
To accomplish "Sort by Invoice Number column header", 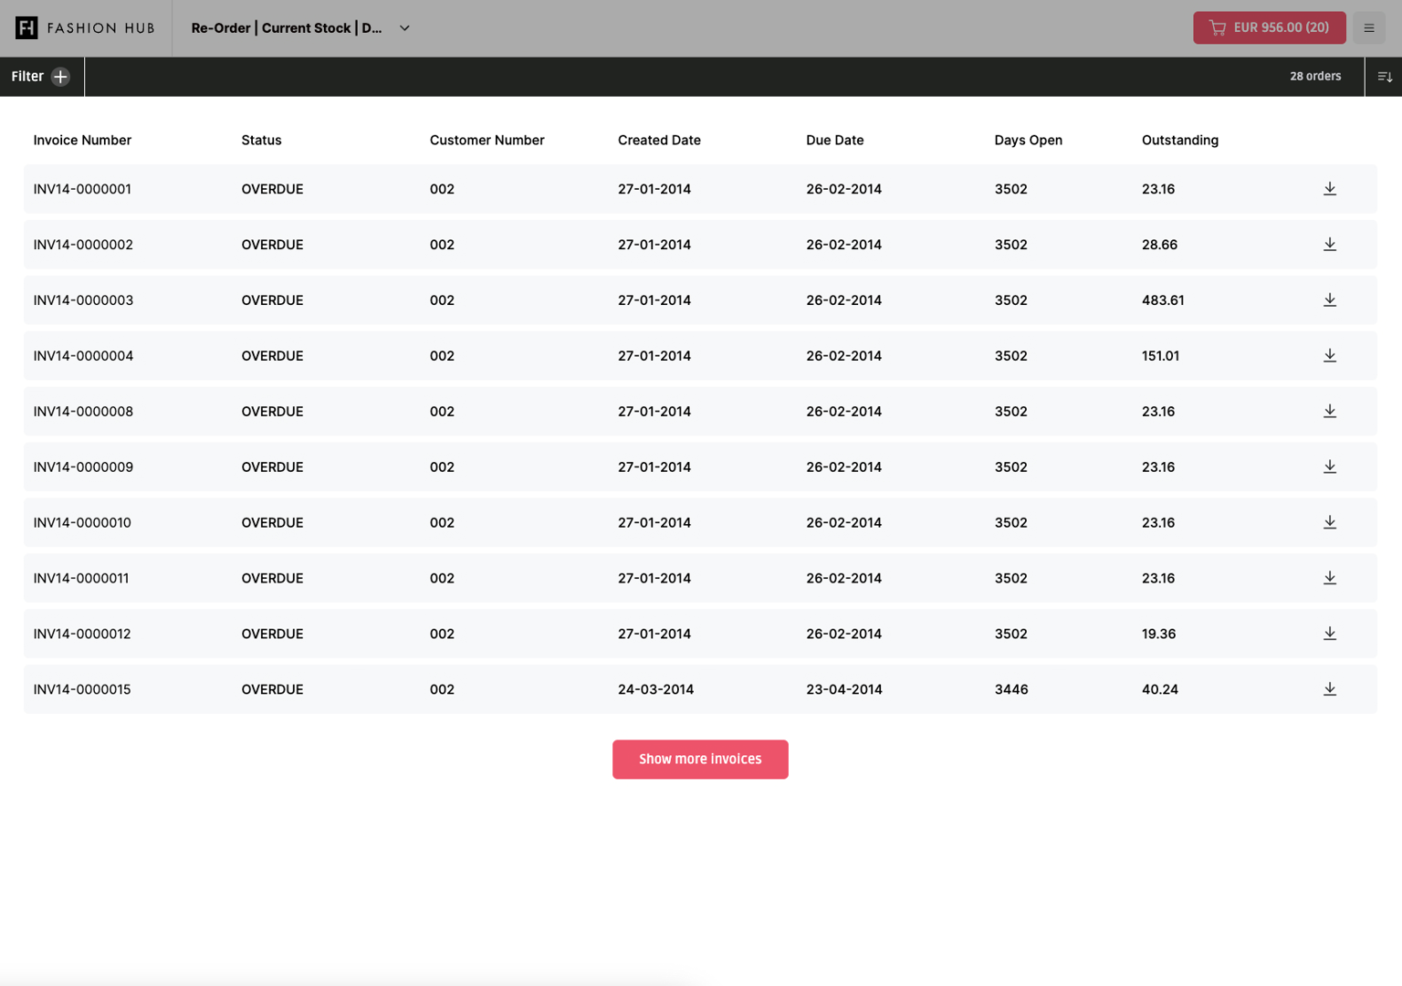I will click(x=82, y=141).
